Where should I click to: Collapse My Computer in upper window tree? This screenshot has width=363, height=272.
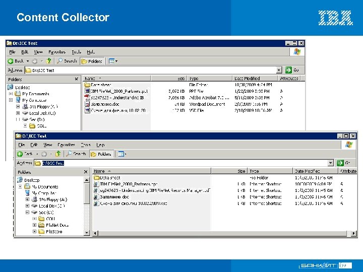click(11, 100)
